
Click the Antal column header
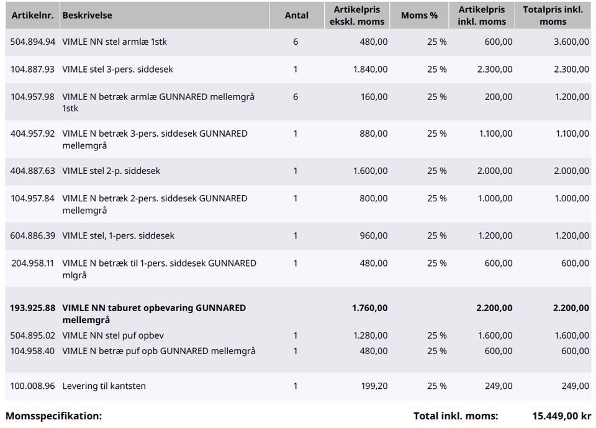pos(297,15)
